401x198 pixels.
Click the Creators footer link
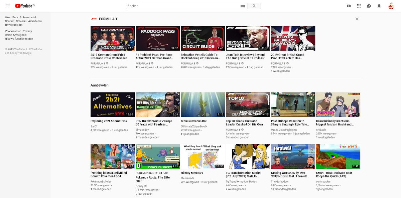point(21,21)
